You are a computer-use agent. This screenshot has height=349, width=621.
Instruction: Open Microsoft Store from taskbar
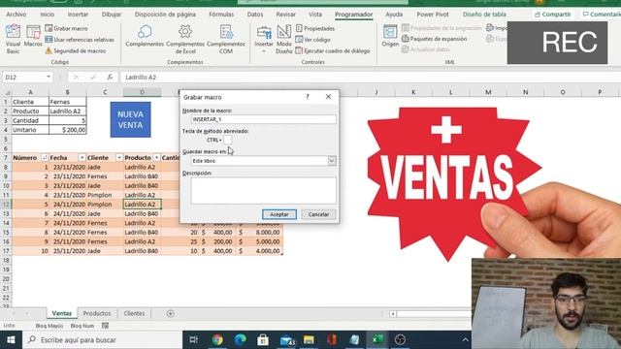[263, 340]
